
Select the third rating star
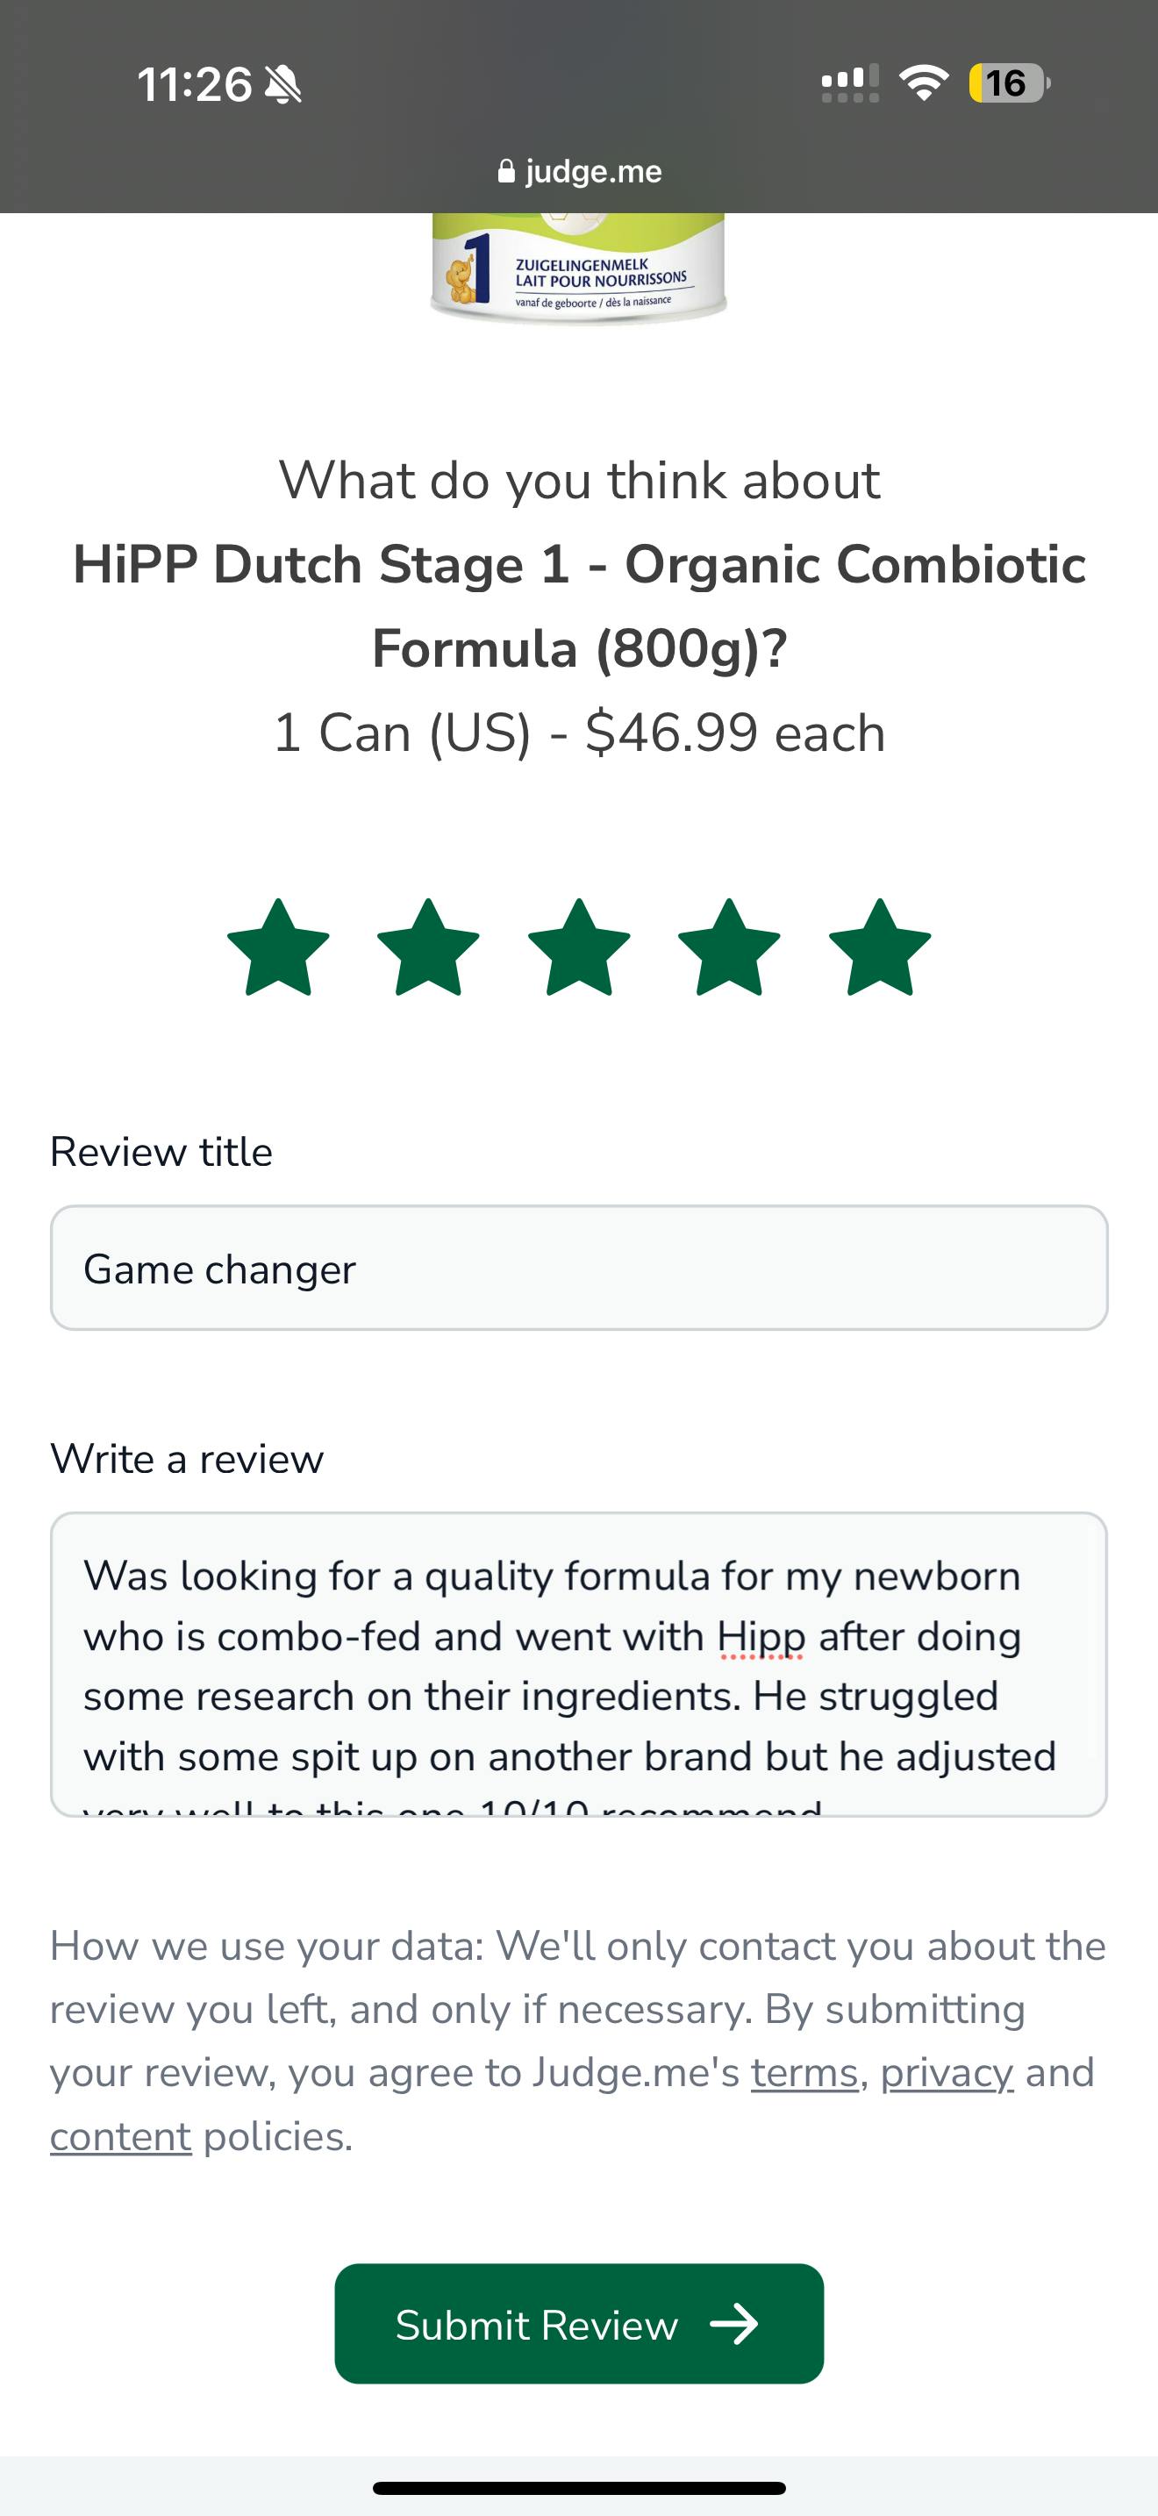579,948
